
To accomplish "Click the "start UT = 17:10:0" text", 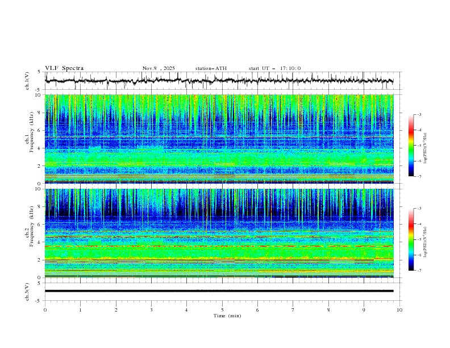I will 274,68.
